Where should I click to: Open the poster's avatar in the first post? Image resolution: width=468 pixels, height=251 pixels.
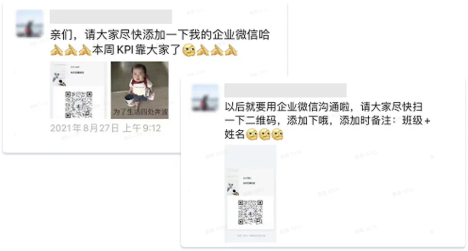pos(29,23)
